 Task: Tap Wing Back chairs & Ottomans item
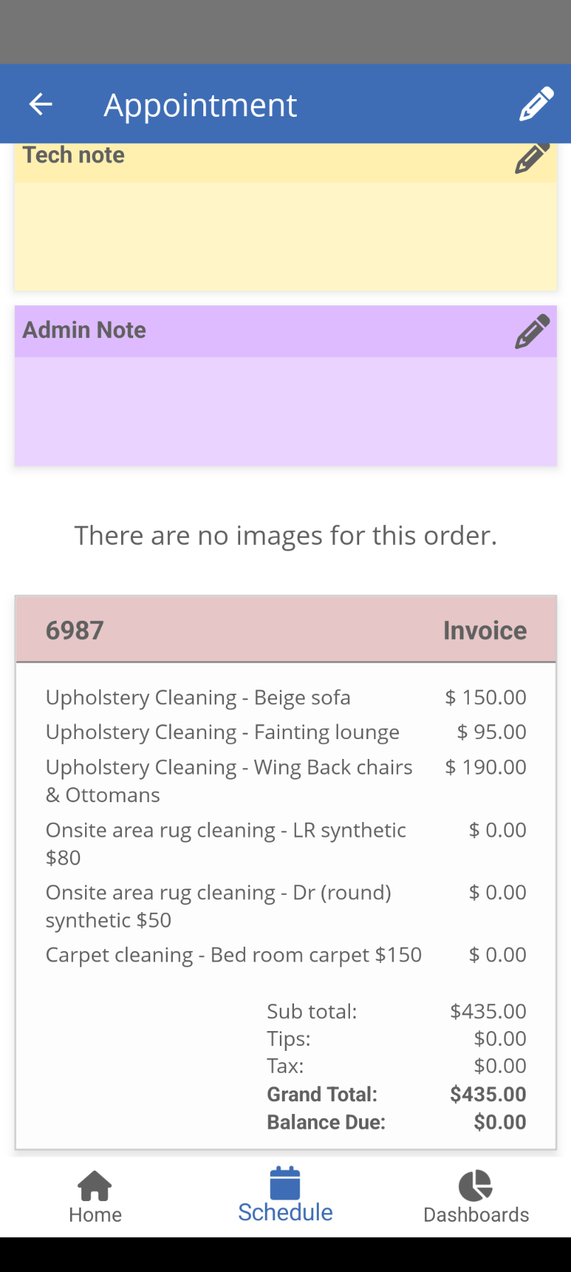(229, 781)
